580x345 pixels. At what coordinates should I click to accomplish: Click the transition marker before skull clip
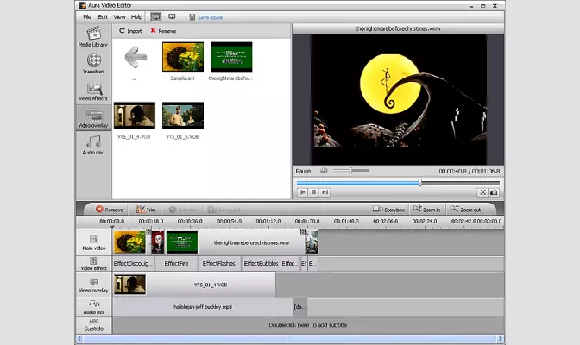(148, 231)
